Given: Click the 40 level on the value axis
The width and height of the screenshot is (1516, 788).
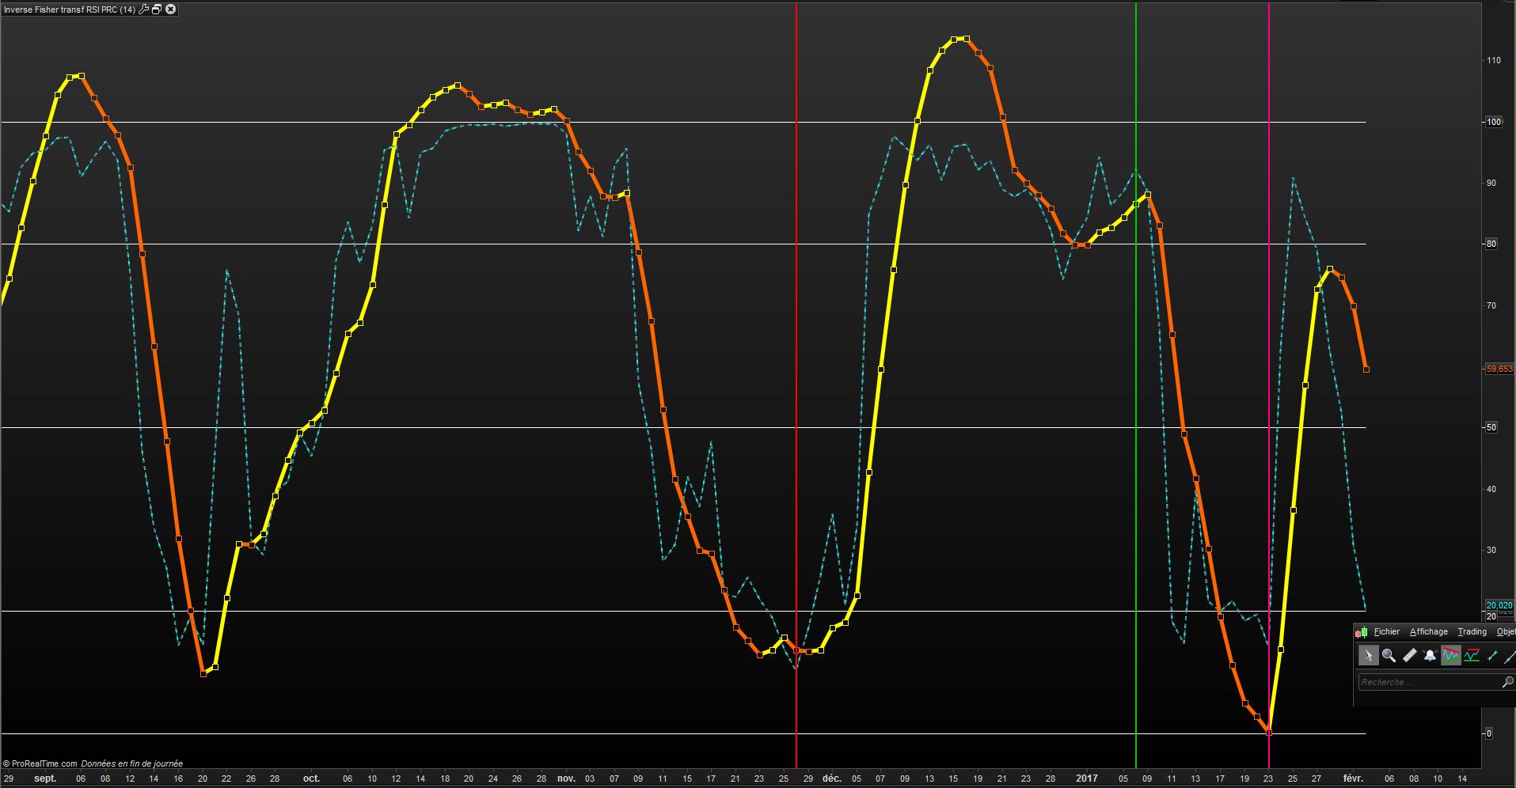Looking at the screenshot, I should tap(1491, 489).
